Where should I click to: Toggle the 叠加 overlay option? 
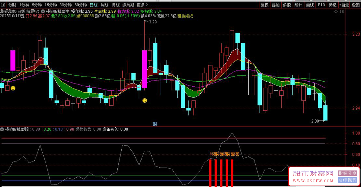275,5
